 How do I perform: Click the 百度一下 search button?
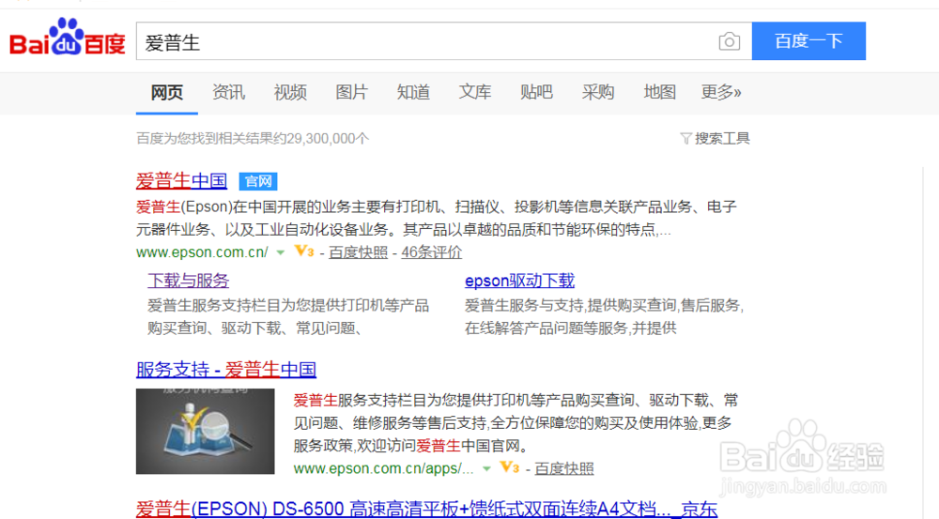coord(808,40)
